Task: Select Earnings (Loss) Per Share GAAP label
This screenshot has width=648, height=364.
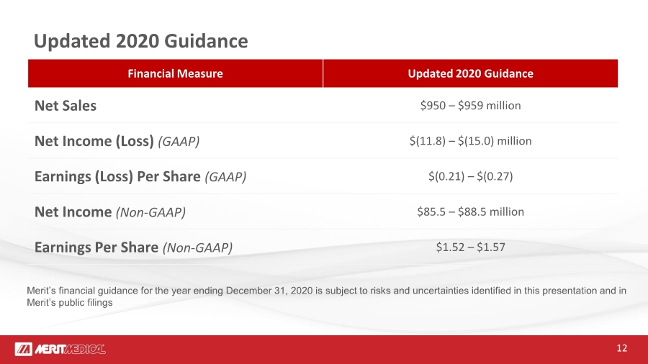Action: pos(140,177)
